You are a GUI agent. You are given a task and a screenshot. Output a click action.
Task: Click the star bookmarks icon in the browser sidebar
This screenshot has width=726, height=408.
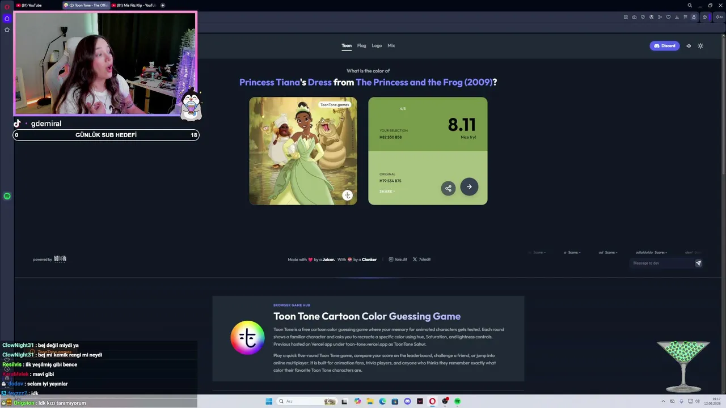click(7, 29)
